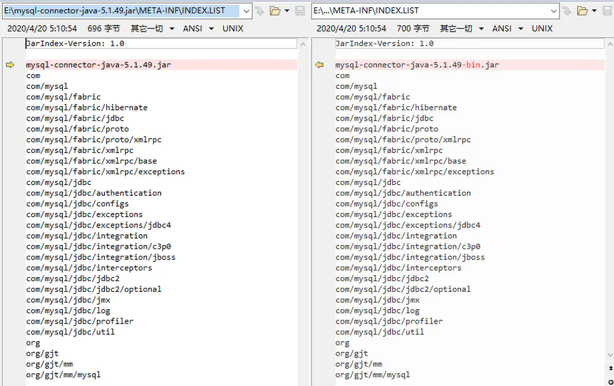This screenshot has height=386, width=614.
Task: Open the left pane 其它一切 file format dropdown
Action: point(152,29)
